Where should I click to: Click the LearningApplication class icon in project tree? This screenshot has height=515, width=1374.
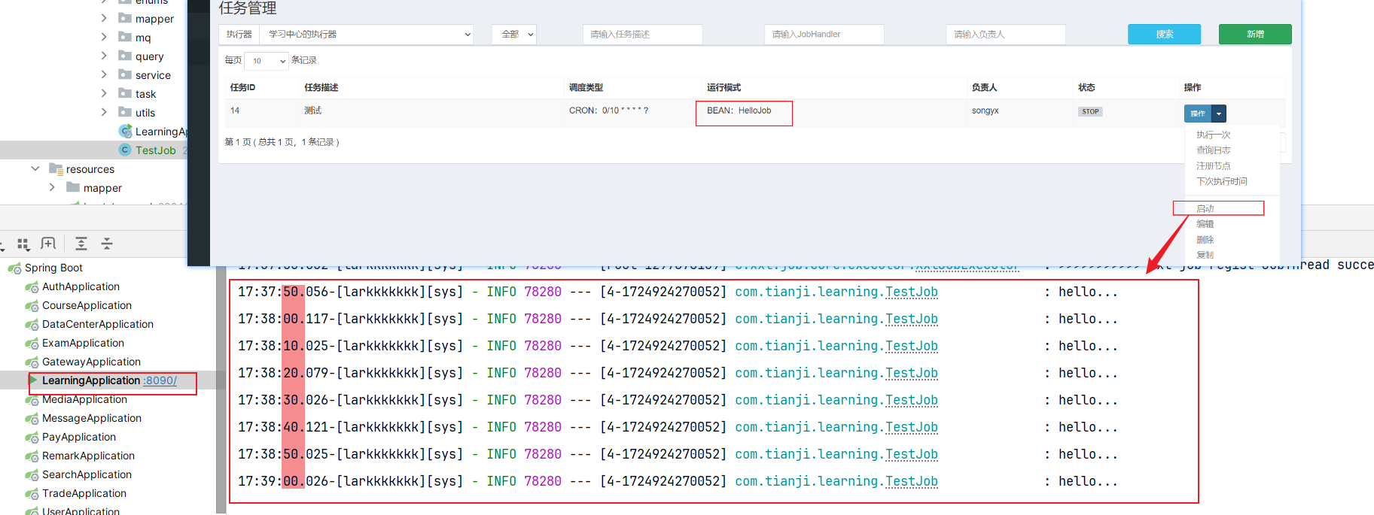[126, 131]
